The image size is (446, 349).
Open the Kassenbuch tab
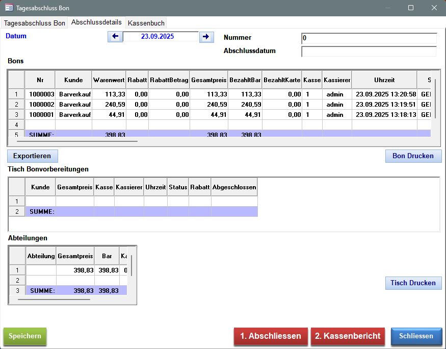[146, 23]
